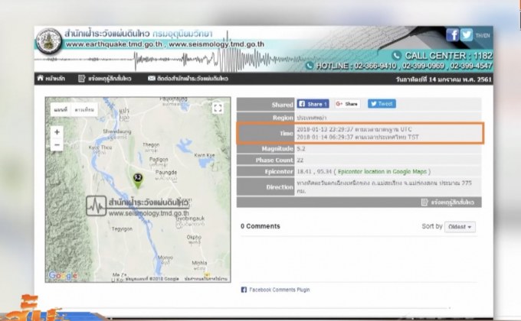Screen dimensions: 521x321
Task: Click the Facebook Share button
Action: coord(313,104)
